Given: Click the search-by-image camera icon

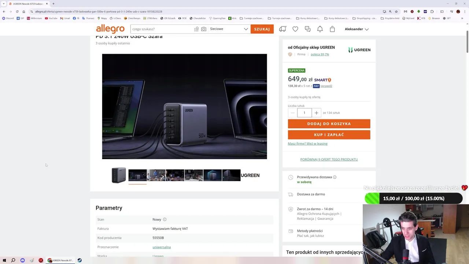Looking at the screenshot, I should (204, 29).
